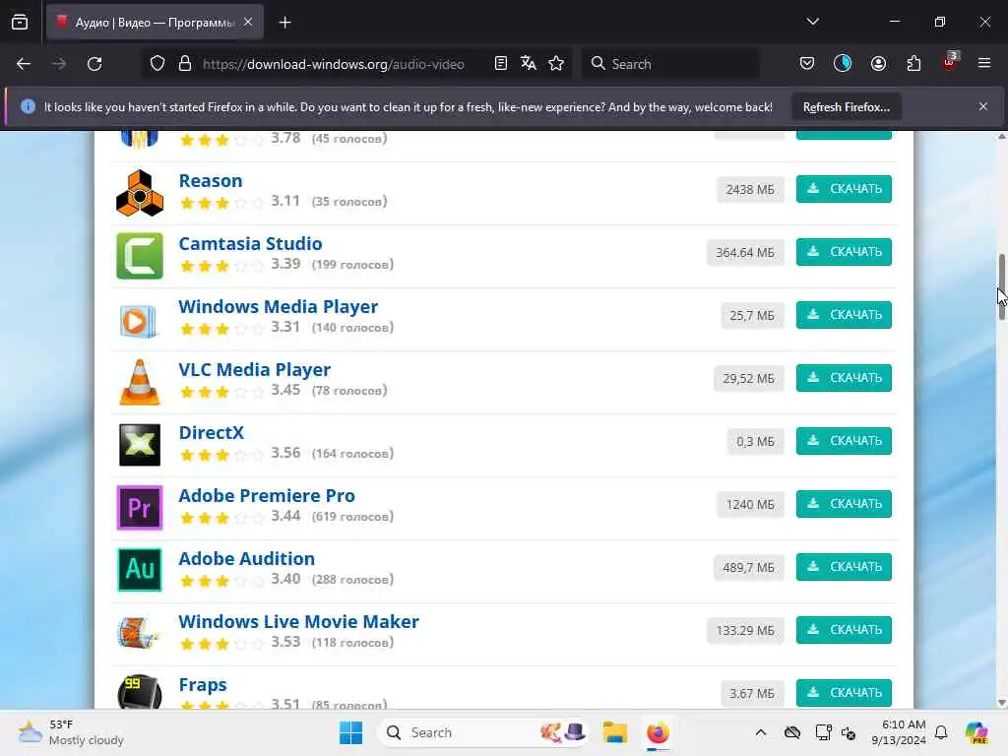Viewport: 1008px width, 756px height.
Task: Open File Explorer from the taskbar
Action: click(x=614, y=732)
